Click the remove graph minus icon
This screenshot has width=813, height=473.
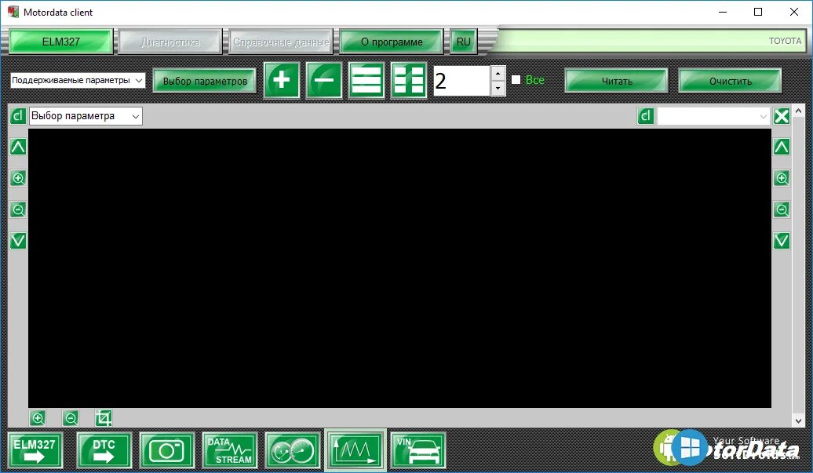pos(324,80)
